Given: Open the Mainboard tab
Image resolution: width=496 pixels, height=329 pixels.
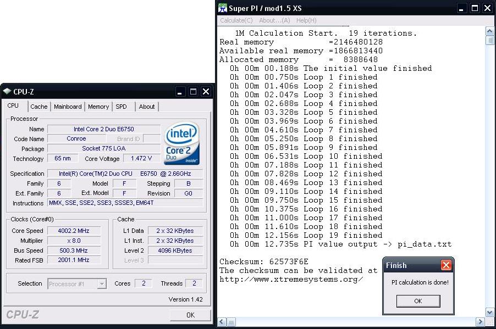Looking at the screenshot, I should (68, 107).
